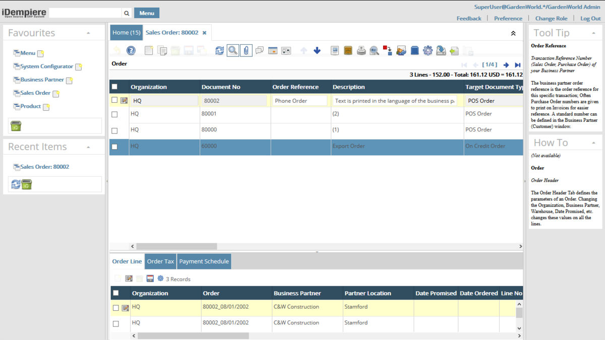This screenshot has height=340, width=605.
Task: Collapse the Recent Items panel
Action: [88, 147]
